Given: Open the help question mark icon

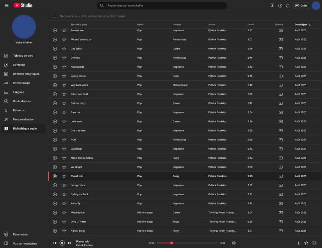Looking at the screenshot, I should point(280,5).
